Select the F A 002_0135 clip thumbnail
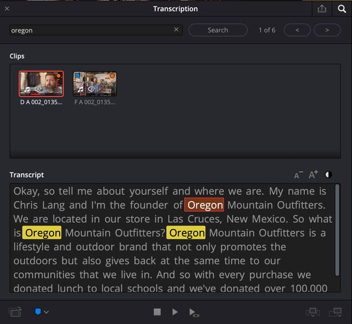Image resolution: width=352 pixels, height=324 pixels. coord(95,84)
